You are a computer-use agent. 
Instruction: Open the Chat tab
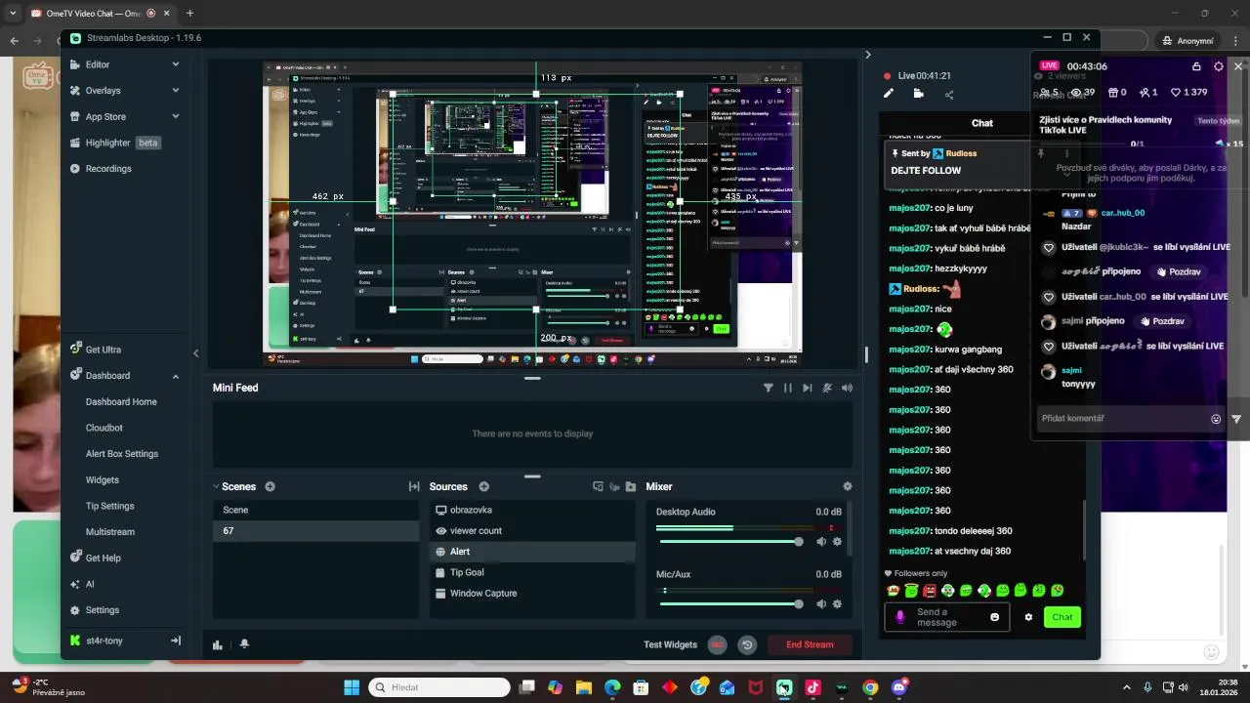pyautogui.click(x=982, y=123)
